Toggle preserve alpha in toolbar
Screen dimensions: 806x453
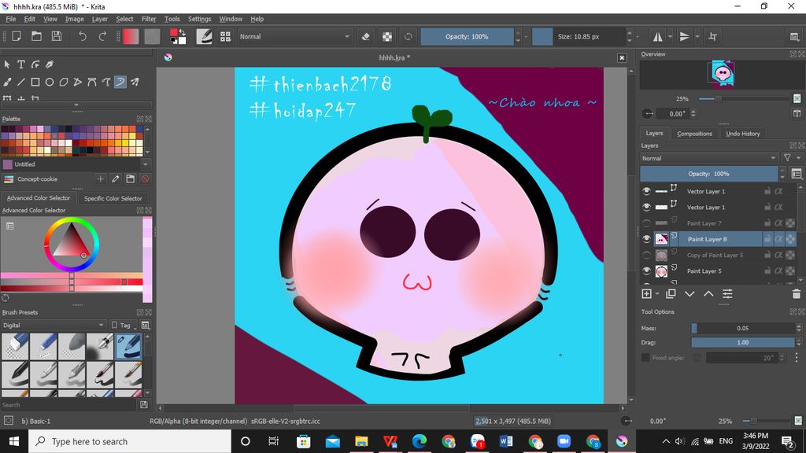pos(387,36)
